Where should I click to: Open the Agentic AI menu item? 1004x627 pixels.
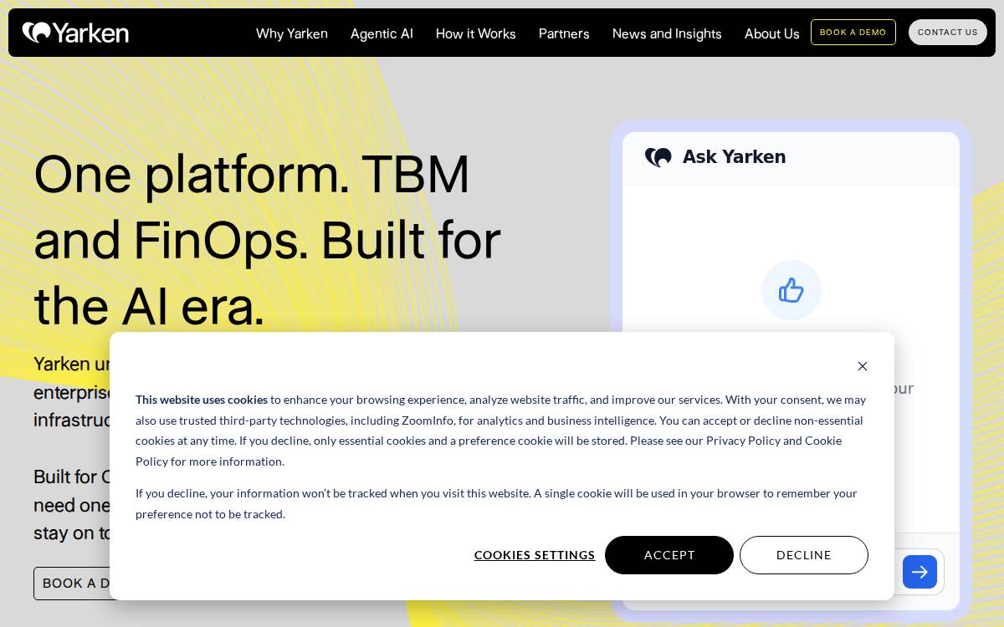coord(382,33)
